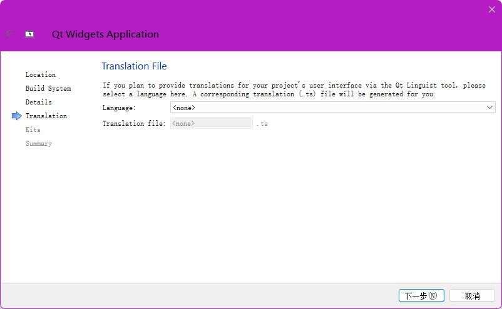Click the .ts file extension suffix
This screenshot has height=309, width=502.
(262, 124)
